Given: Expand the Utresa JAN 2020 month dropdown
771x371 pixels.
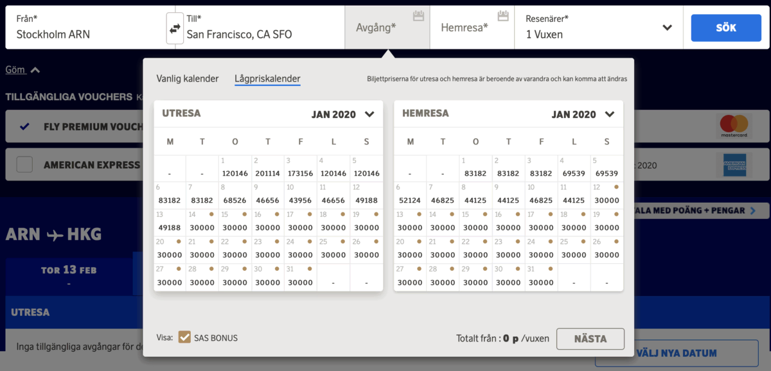Looking at the screenshot, I should (x=369, y=114).
